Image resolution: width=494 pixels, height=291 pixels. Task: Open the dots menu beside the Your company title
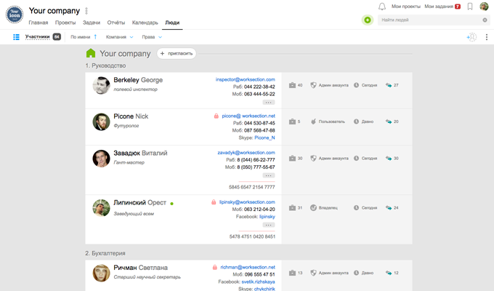pos(86,11)
